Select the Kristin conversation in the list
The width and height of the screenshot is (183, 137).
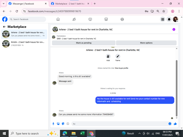tap(24, 44)
